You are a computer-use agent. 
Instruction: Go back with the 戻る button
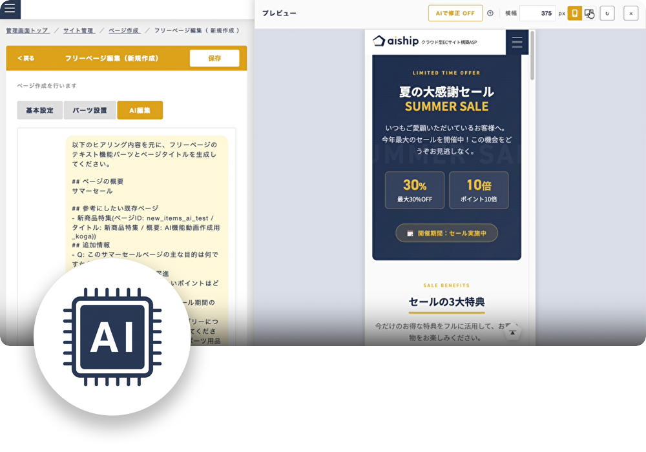(x=26, y=59)
